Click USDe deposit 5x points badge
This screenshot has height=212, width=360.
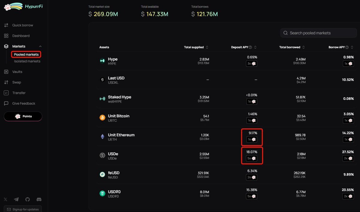252,158
